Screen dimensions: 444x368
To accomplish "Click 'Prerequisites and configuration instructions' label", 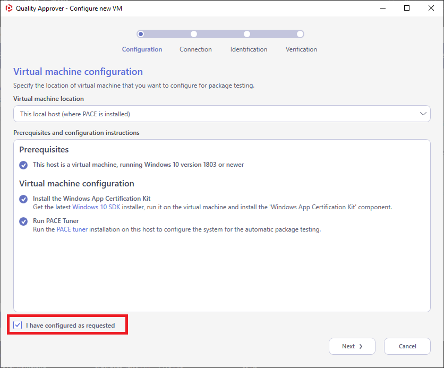I will pyautogui.click(x=76, y=133).
